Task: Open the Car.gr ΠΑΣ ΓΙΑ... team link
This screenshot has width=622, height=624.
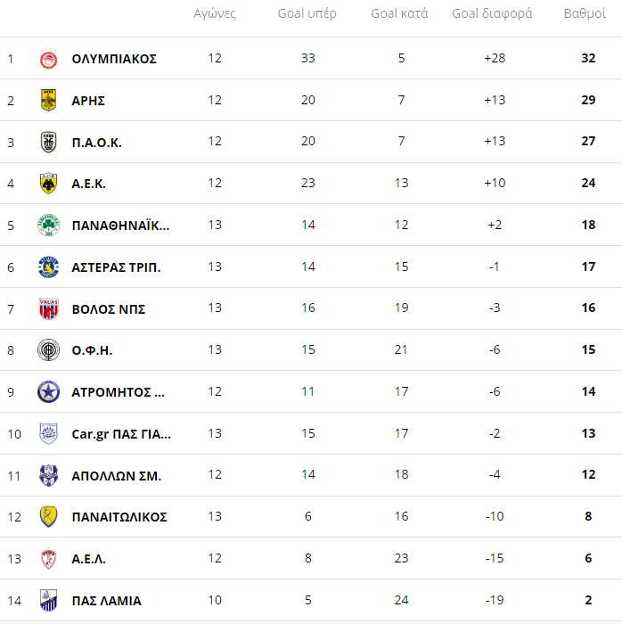Action: [121, 434]
